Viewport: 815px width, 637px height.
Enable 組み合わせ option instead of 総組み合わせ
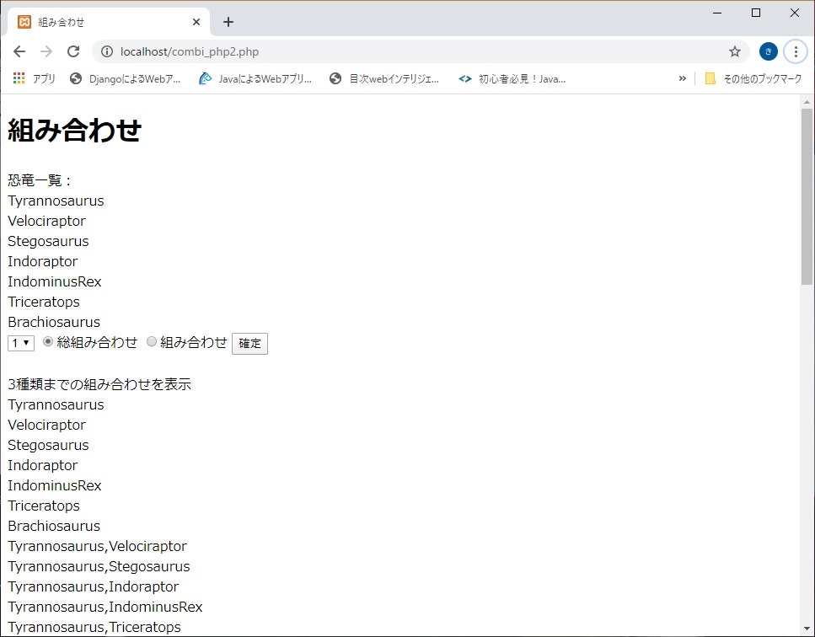point(151,341)
